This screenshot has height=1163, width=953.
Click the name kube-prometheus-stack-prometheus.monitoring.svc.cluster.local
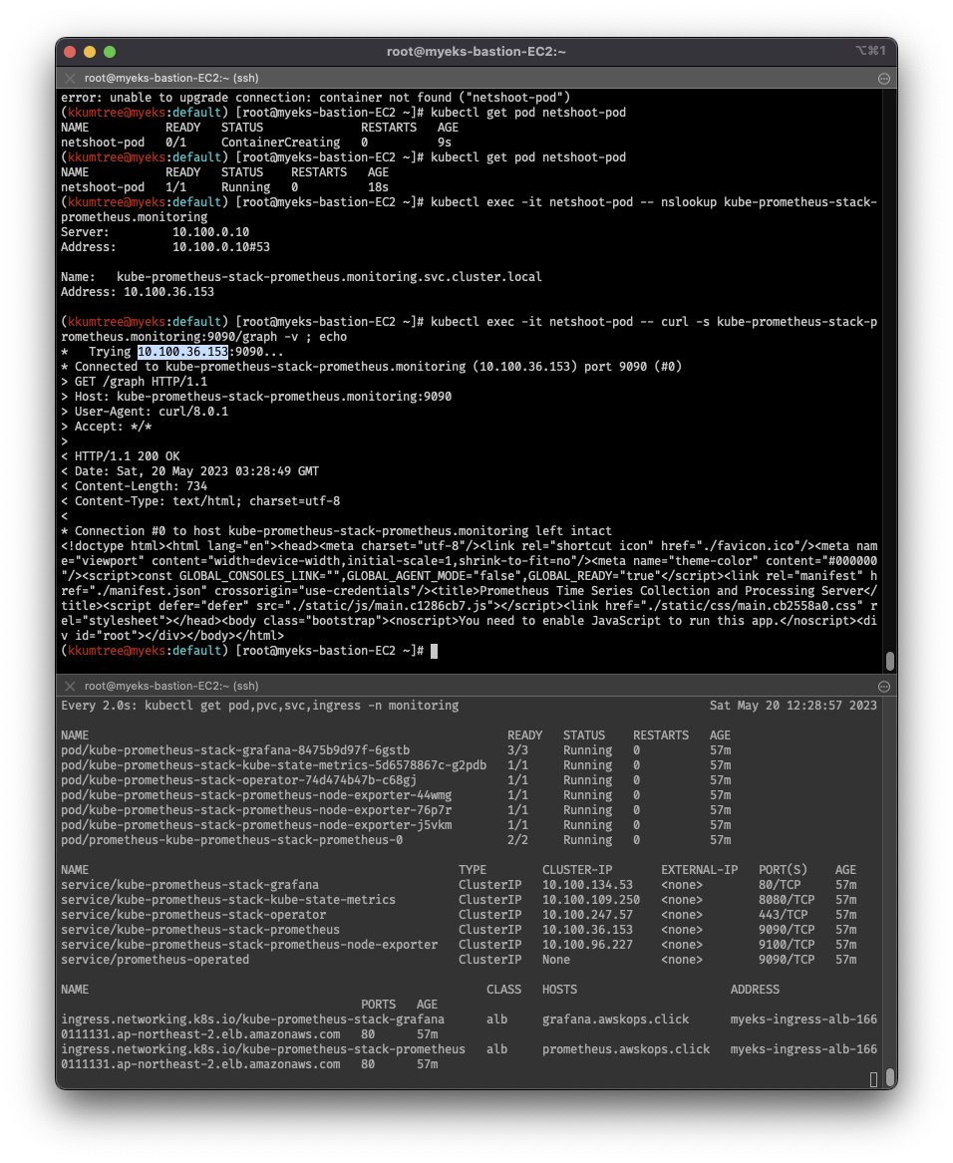pyautogui.click(x=329, y=277)
